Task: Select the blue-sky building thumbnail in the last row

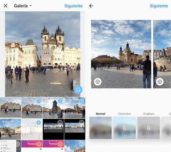Action: 75,146
